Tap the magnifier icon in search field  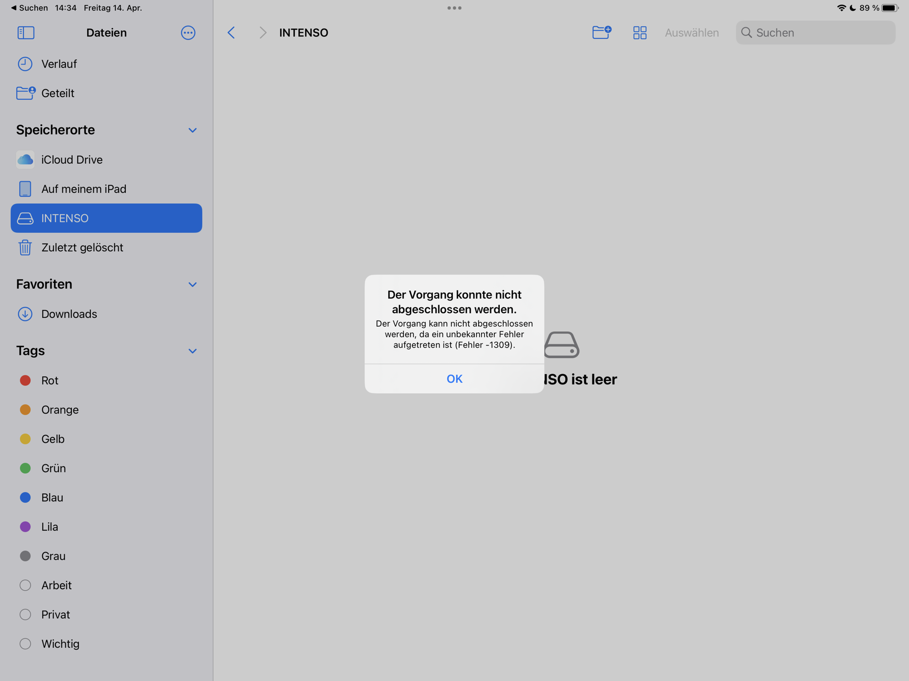coord(746,33)
